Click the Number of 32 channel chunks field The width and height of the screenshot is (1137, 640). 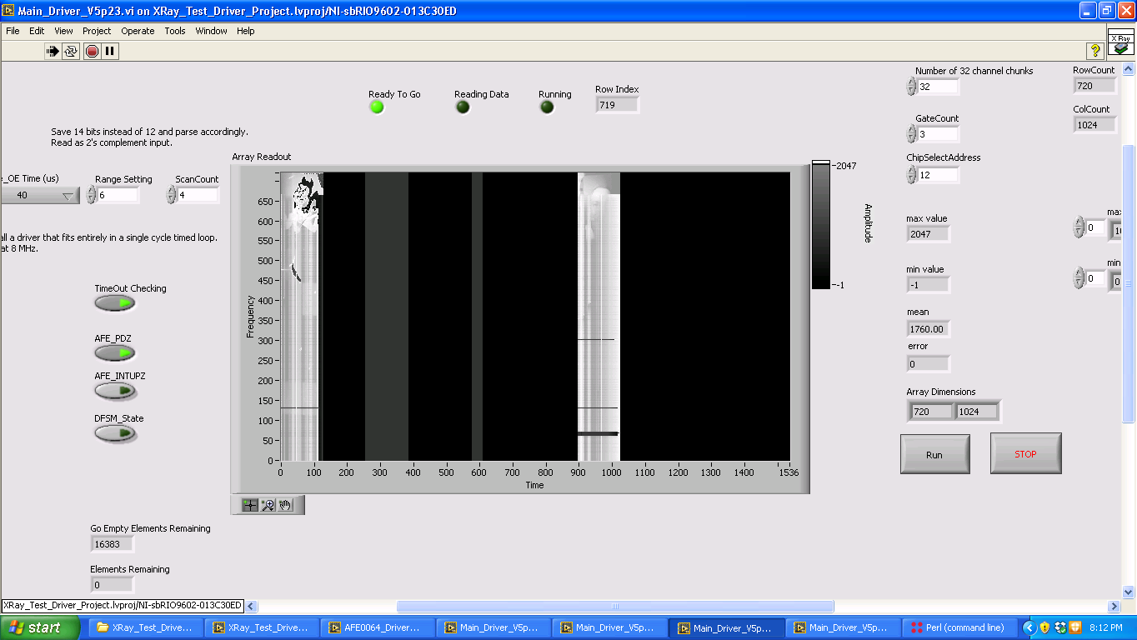938,87
